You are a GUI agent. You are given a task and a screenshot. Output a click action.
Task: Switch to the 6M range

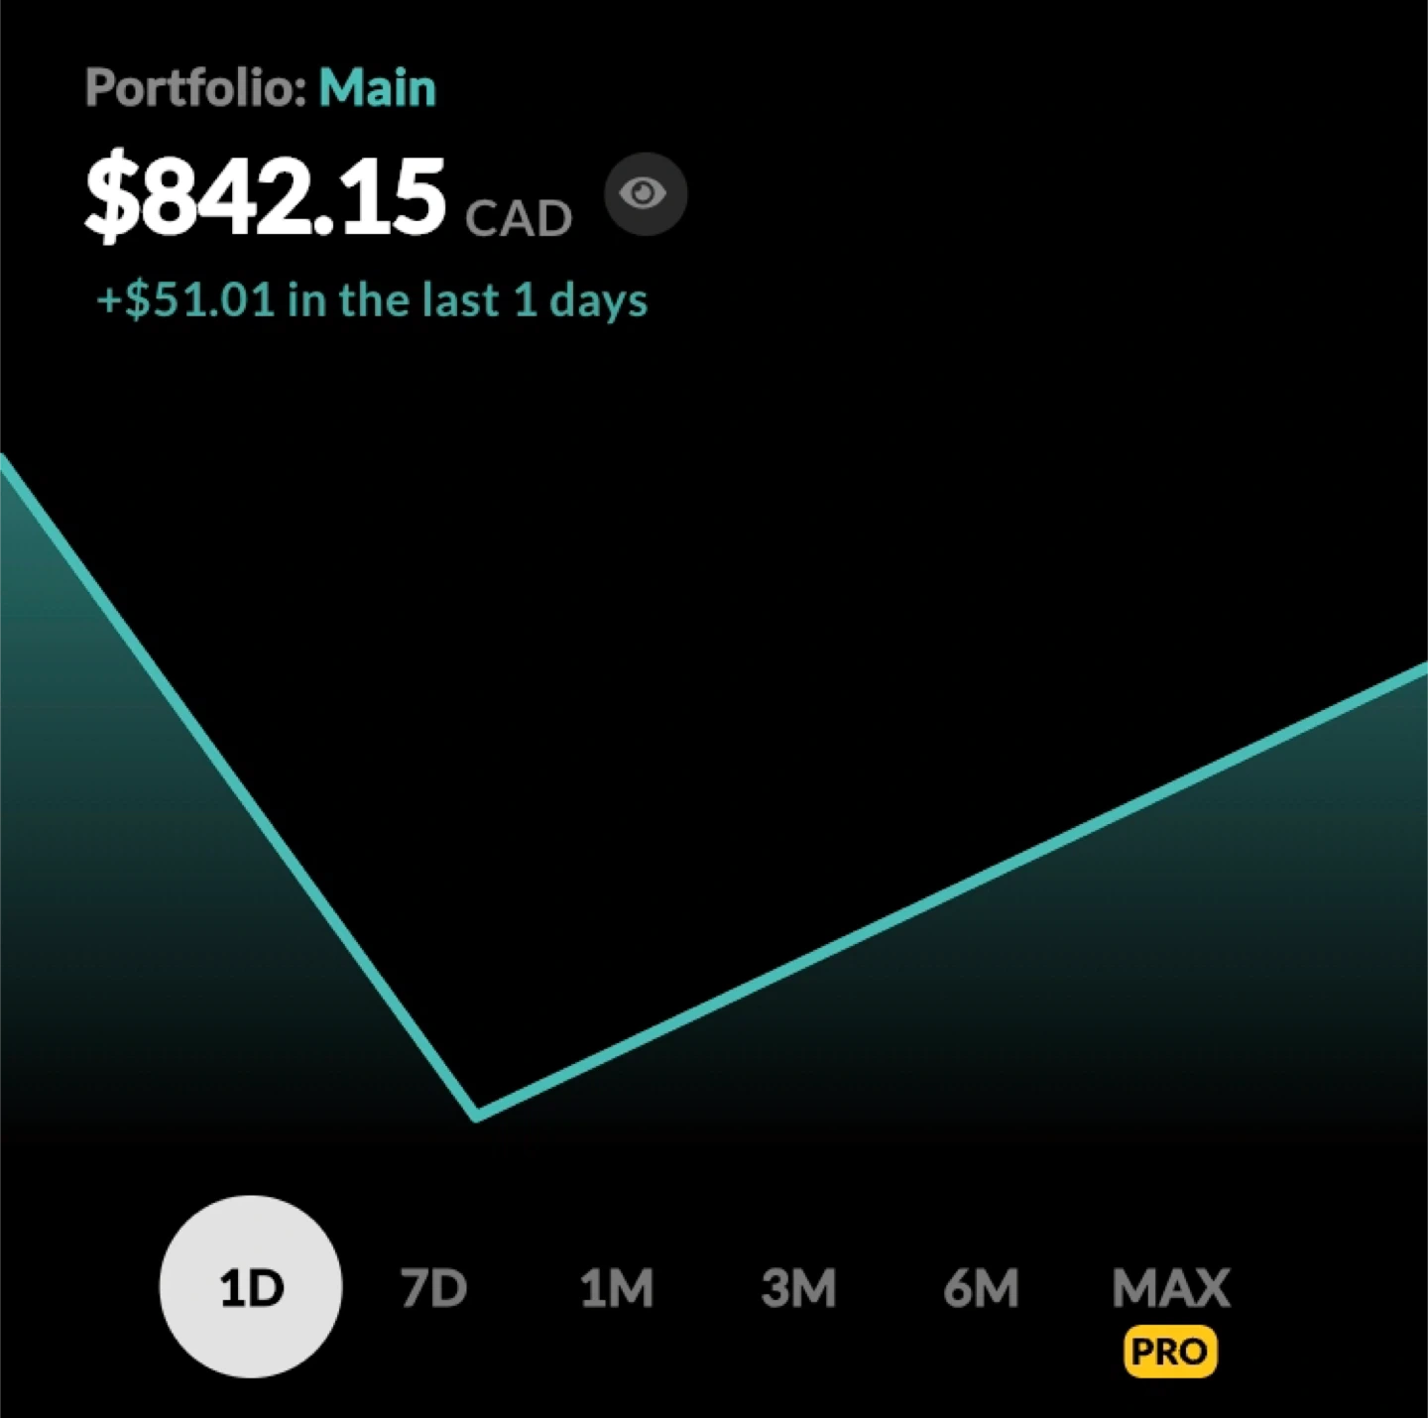coord(980,1288)
